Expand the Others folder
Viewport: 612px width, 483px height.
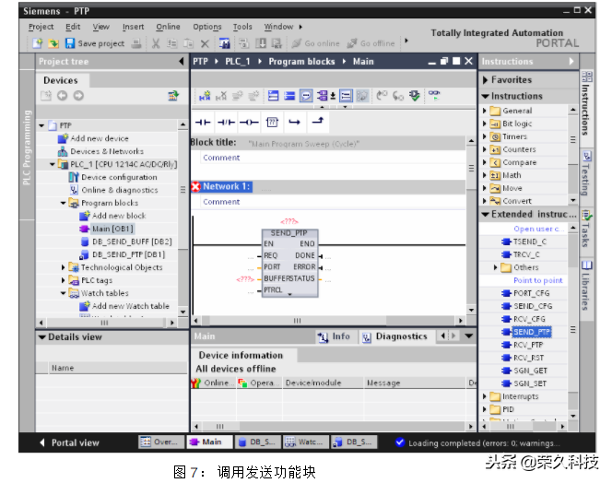pos(495,267)
